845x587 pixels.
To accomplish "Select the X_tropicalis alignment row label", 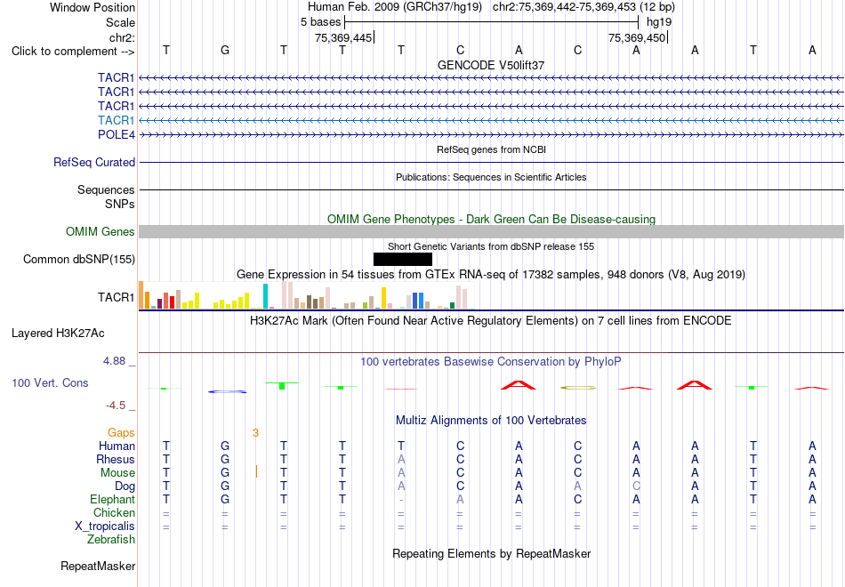I will 105,527.
